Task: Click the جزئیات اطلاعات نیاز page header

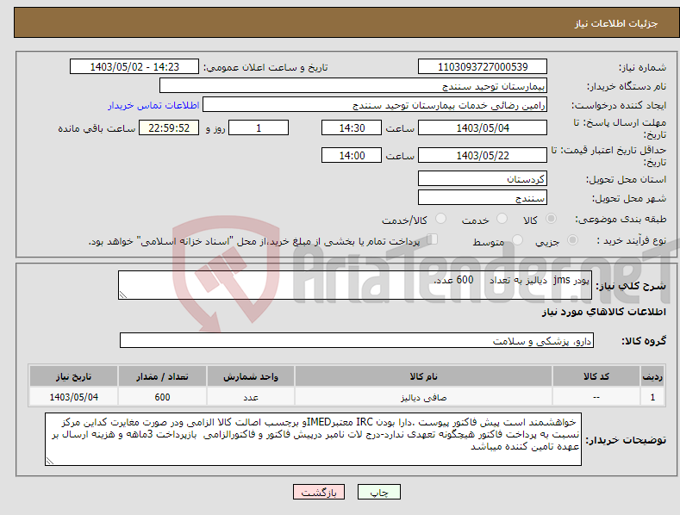Action: 616,23
